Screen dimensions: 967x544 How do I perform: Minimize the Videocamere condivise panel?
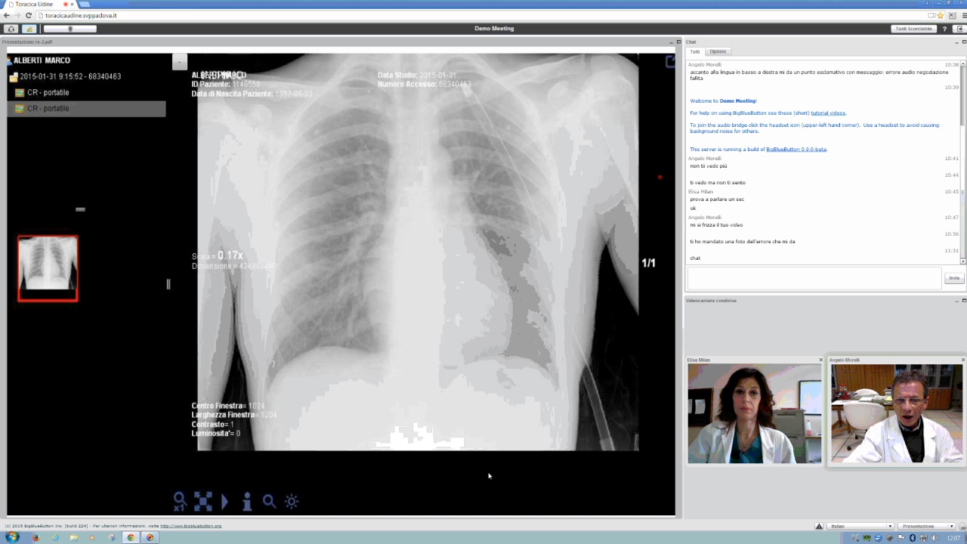coord(955,300)
